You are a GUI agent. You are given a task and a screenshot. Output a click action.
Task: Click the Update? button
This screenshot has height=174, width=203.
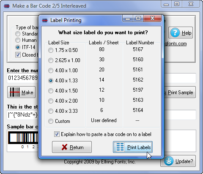178,161
